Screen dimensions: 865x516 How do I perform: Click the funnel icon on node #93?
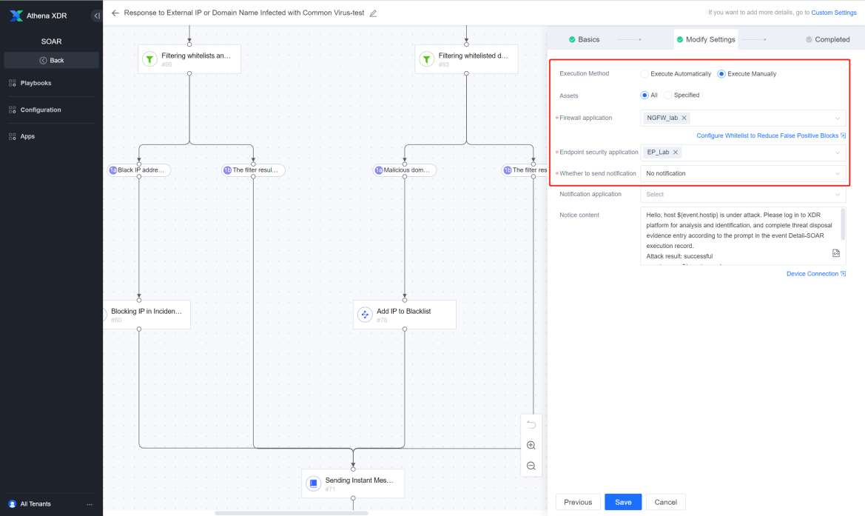tap(426, 59)
